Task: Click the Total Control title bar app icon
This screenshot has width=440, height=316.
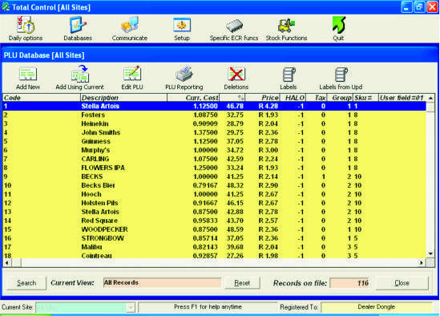Action: click(x=6, y=6)
